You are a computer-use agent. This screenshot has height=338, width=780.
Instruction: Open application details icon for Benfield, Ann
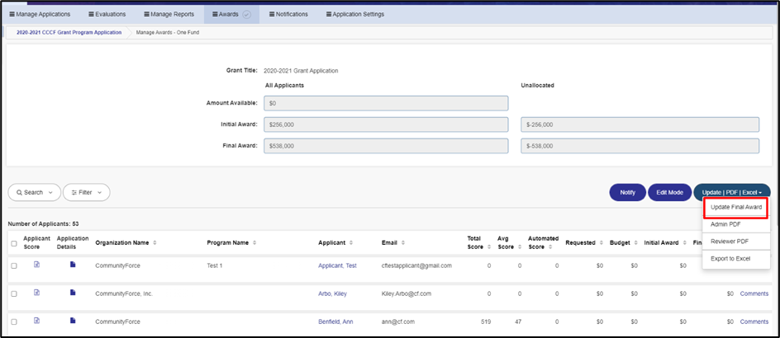point(73,322)
